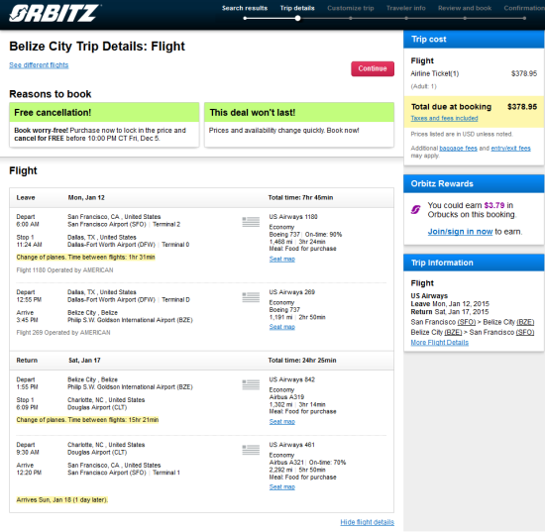Click the Trip details progress marker dot

[x=297, y=18]
